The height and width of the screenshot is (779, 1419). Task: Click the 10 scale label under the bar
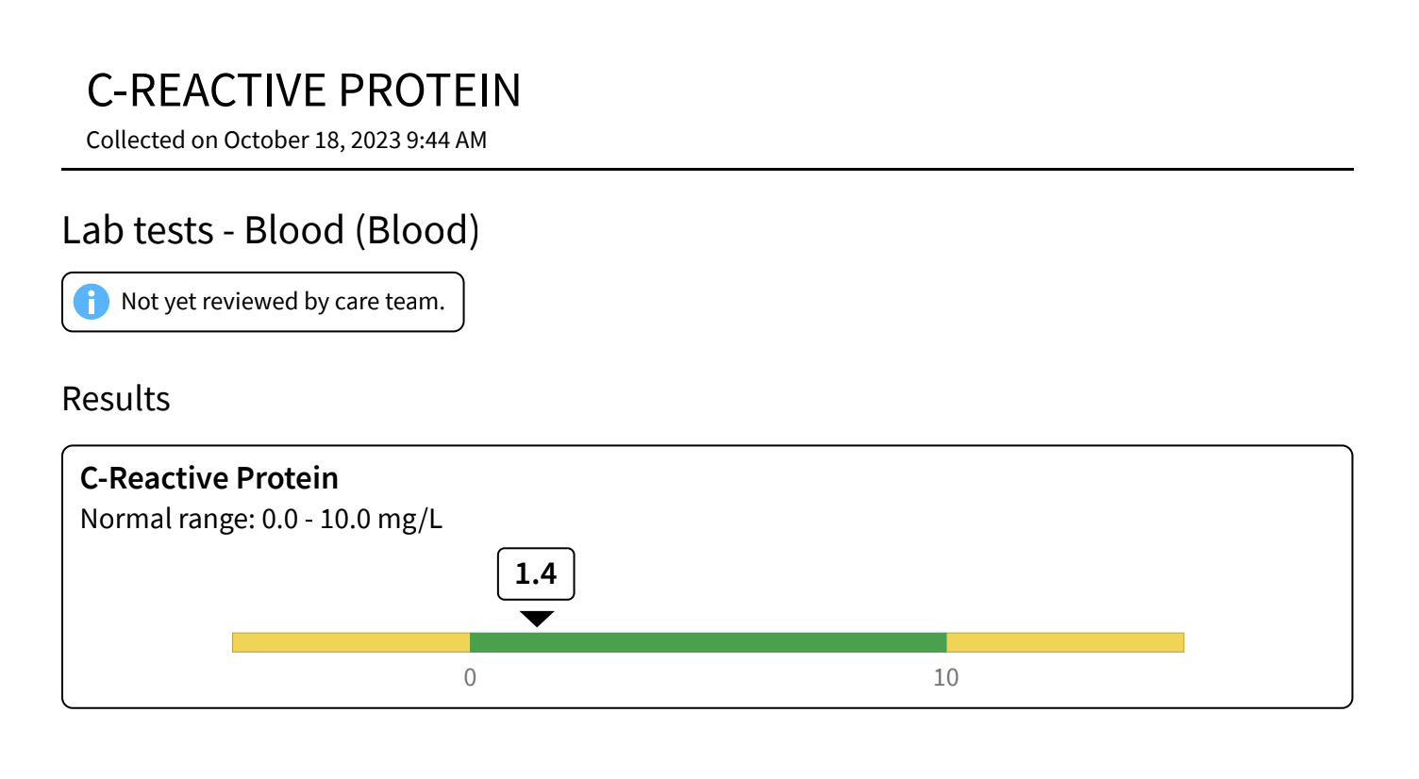tap(946, 677)
